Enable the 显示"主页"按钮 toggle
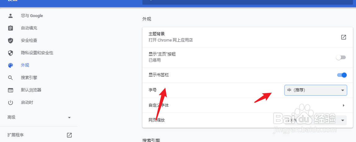The image size is (356, 142). [341, 57]
